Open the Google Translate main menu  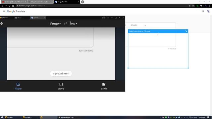pos(4,12)
